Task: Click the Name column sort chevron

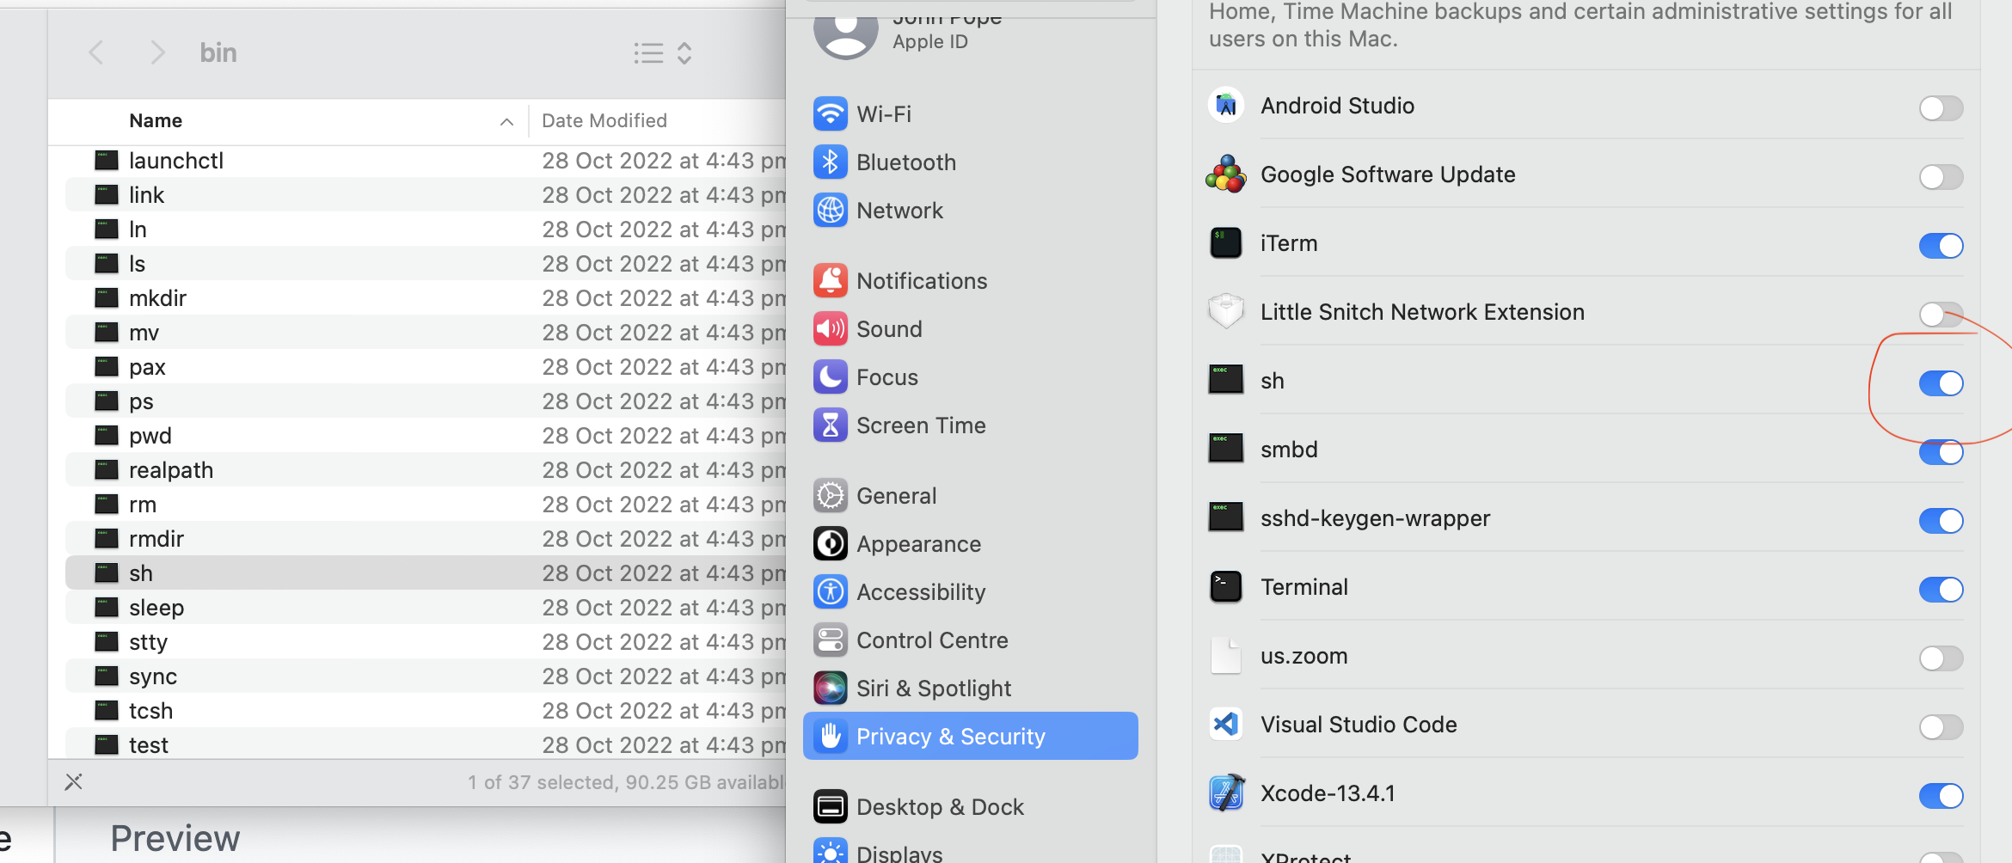Action: (x=506, y=121)
